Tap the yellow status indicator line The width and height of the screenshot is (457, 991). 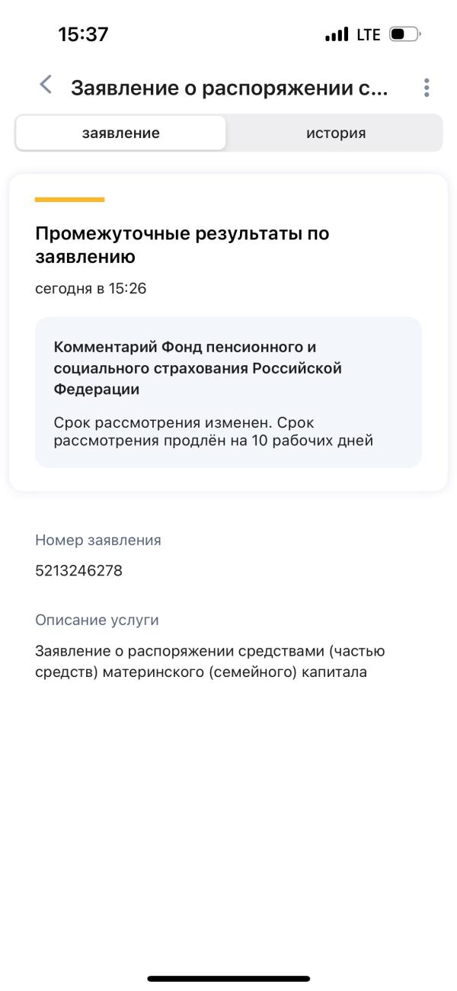(x=69, y=200)
